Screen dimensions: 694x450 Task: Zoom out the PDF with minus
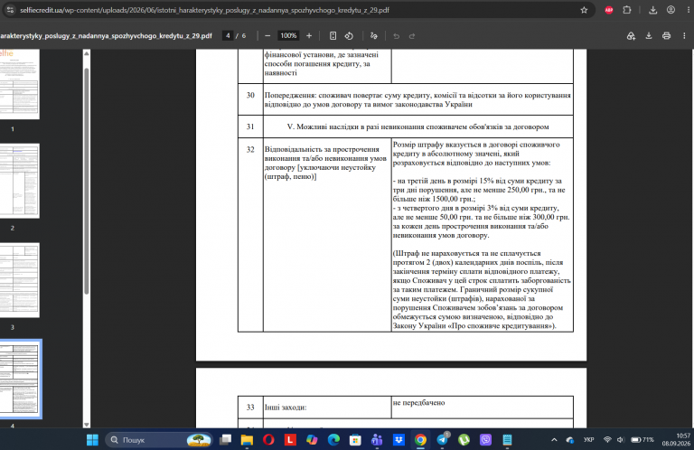coord(267,36)
